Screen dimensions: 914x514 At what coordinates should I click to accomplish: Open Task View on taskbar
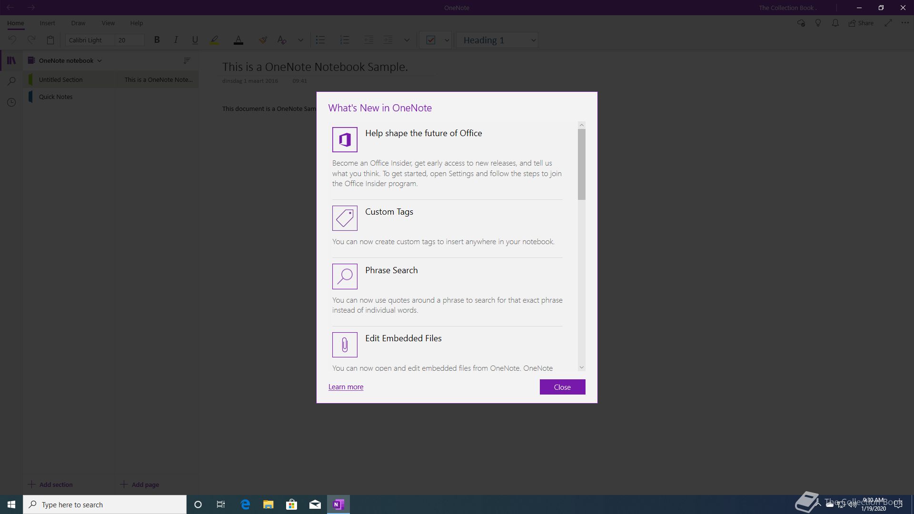(x=221, y=504)
